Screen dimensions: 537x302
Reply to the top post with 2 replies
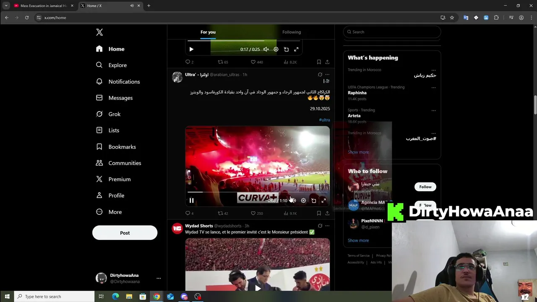click(189, 62)
